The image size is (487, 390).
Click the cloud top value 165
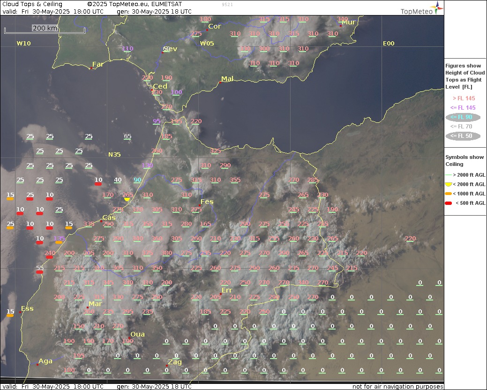point(205,224)
